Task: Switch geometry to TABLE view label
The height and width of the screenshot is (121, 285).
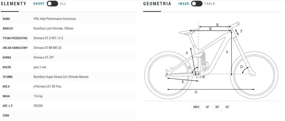Action: [x=209, y=4]
